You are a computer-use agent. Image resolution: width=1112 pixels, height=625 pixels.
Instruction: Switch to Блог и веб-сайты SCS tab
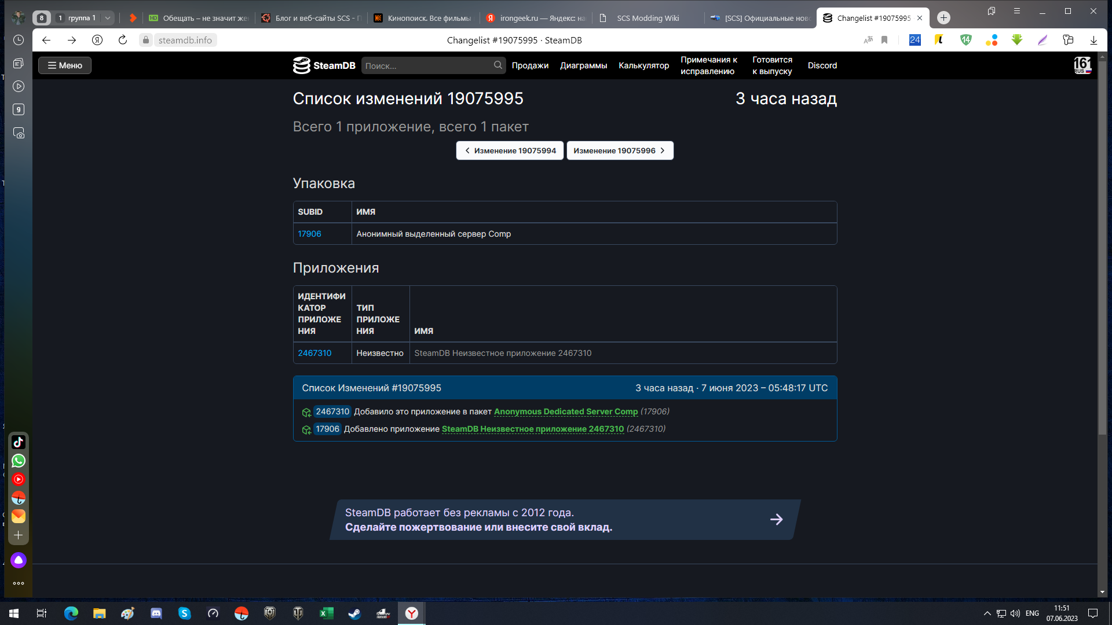click(x=311, y=18)
